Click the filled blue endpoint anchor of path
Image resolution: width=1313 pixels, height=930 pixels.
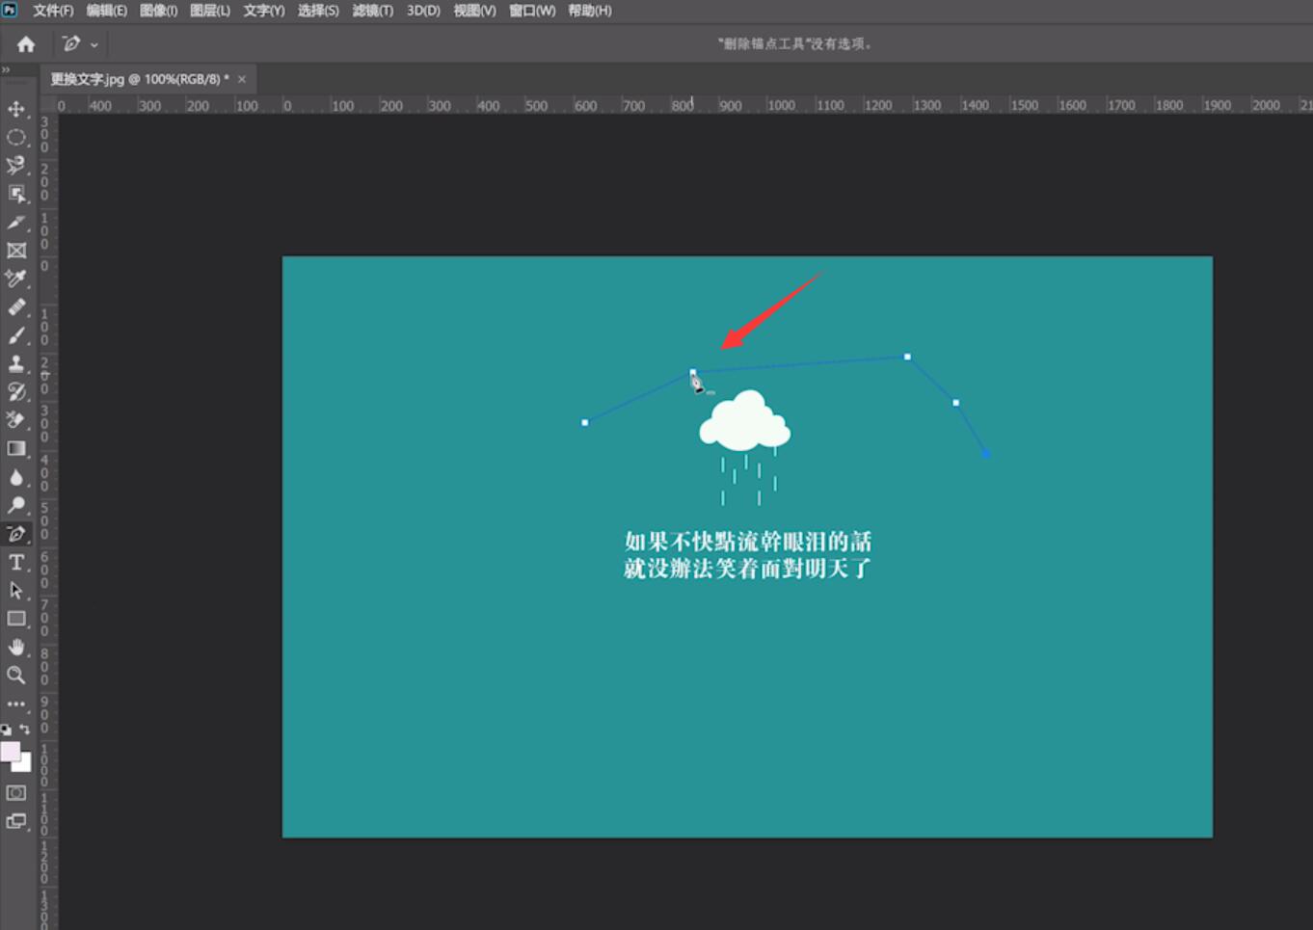(x=986, y=454)
